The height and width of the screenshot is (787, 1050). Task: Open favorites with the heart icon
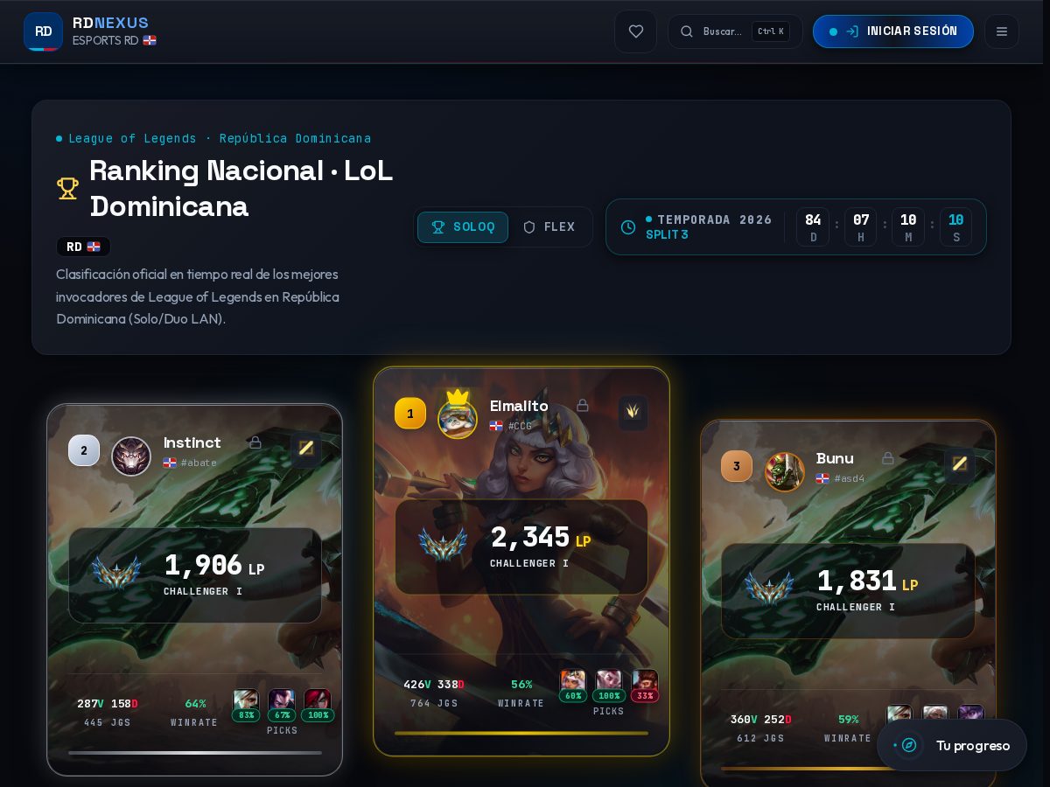(x=636, y=31)
